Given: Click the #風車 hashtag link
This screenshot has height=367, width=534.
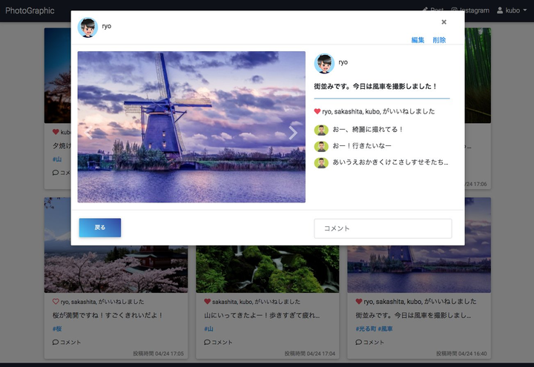Looking at the screenshot, I should tap(385, 329).
